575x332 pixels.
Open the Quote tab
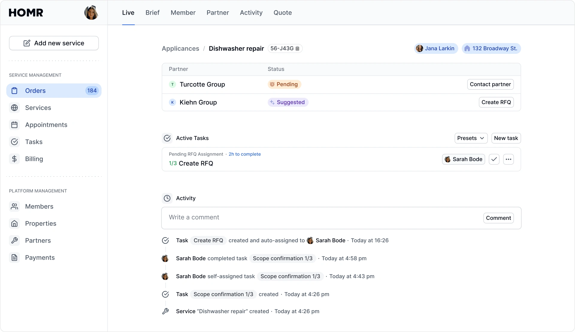[282, 13]
